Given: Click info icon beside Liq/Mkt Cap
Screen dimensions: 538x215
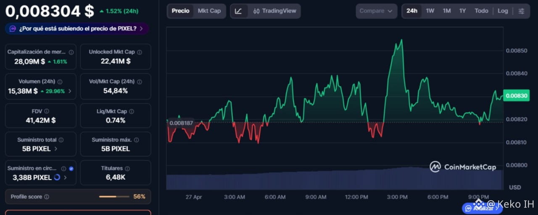Looking at the screenshot, I should [x=132, y=111].
